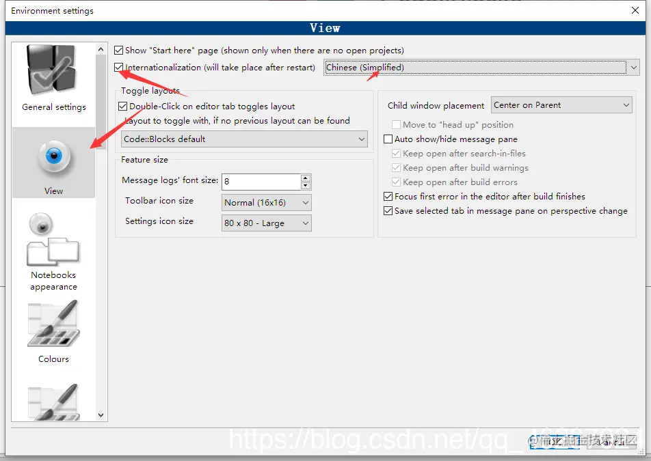Open Toolbar icon size dropdown
Image resolution: width=651 pixels, height=461 pixels.
pos(267,202)
